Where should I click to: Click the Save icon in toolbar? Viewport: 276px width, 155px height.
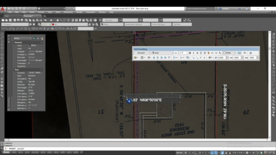tap(10, 20)
